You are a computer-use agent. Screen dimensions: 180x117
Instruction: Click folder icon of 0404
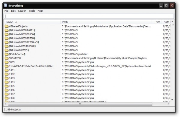pos(7,82)
